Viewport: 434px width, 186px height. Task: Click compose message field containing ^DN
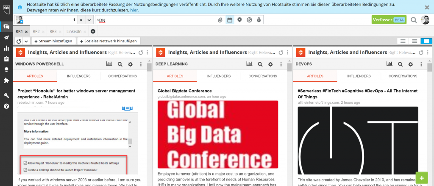tap(156, 20)
